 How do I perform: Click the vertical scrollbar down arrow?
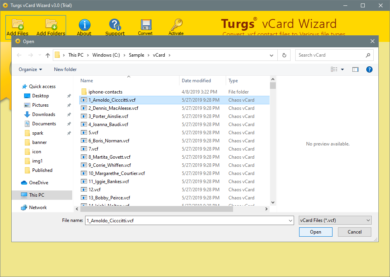[x=273, y=203]
